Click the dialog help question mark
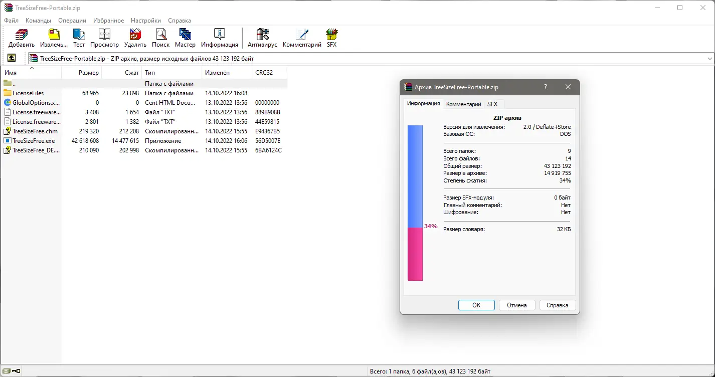This screenshot has height=377, width=715. point(546,87)
